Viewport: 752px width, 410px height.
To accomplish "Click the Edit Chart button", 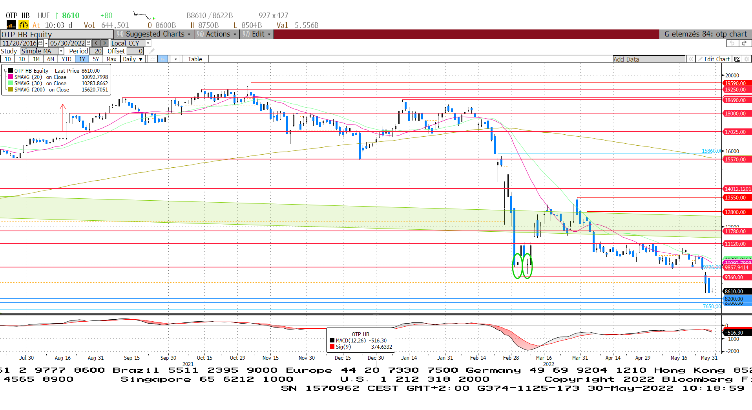I will tap(714, 59).
